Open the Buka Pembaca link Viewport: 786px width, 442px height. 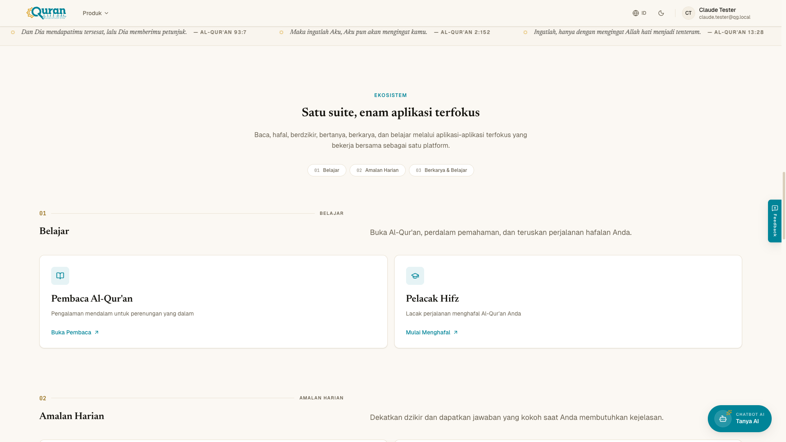[75, 332]
